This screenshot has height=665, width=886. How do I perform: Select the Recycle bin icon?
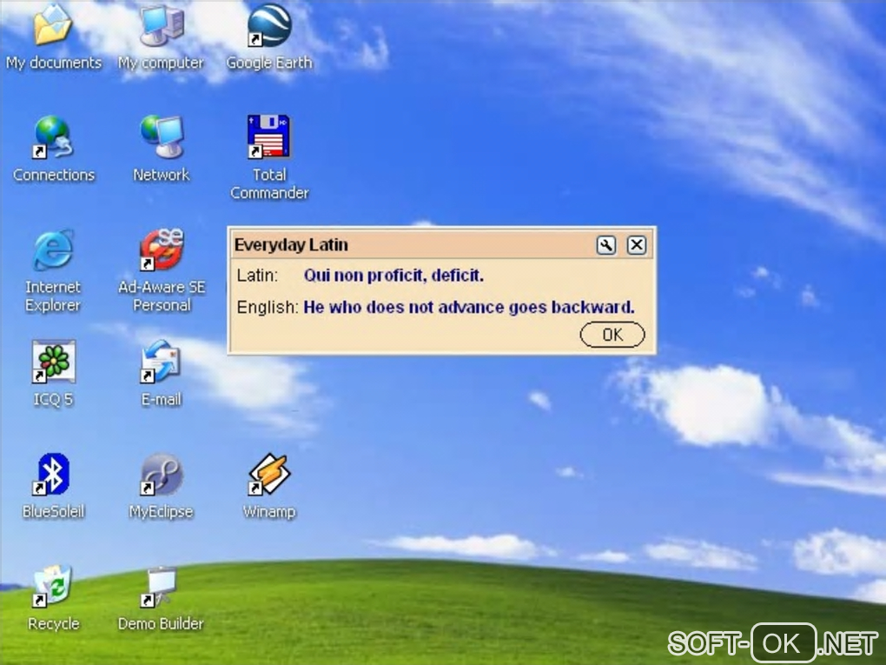pos(52,586)
